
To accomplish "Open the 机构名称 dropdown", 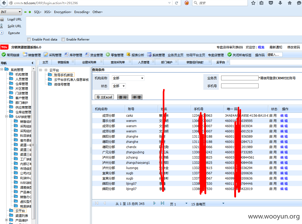I will click(x=128, y=78).
